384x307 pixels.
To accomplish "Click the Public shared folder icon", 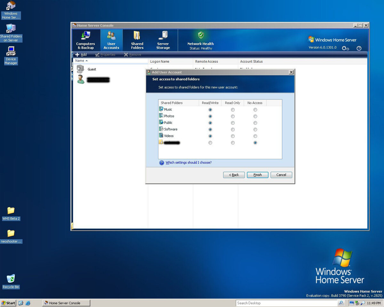I will tap(161, 122).
